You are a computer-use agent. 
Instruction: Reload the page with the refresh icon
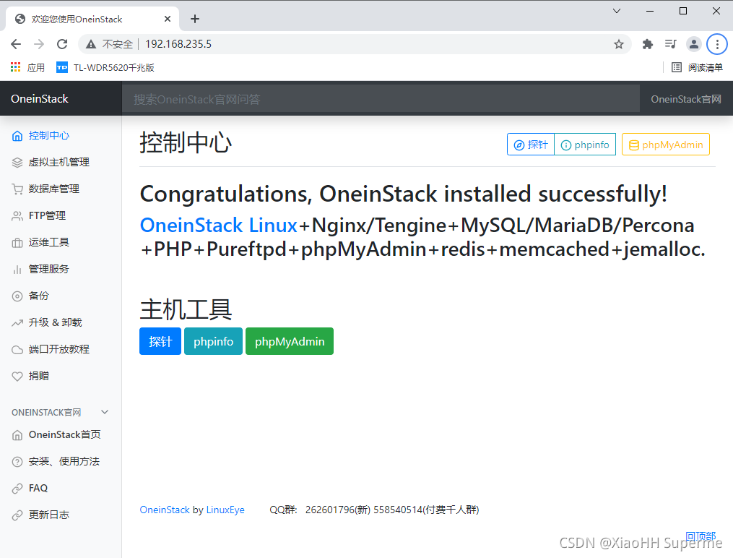coord(62,44)
